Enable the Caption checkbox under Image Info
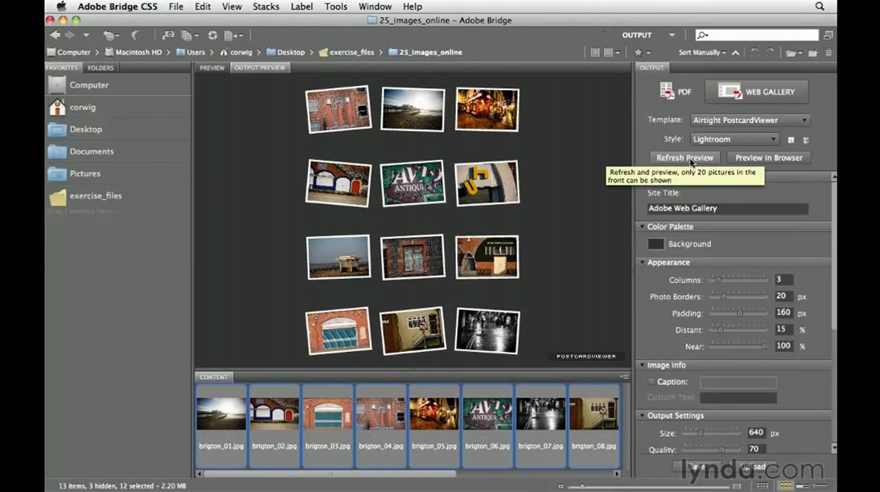This screenshot has width=880, height=492. (x=651, y=381)
